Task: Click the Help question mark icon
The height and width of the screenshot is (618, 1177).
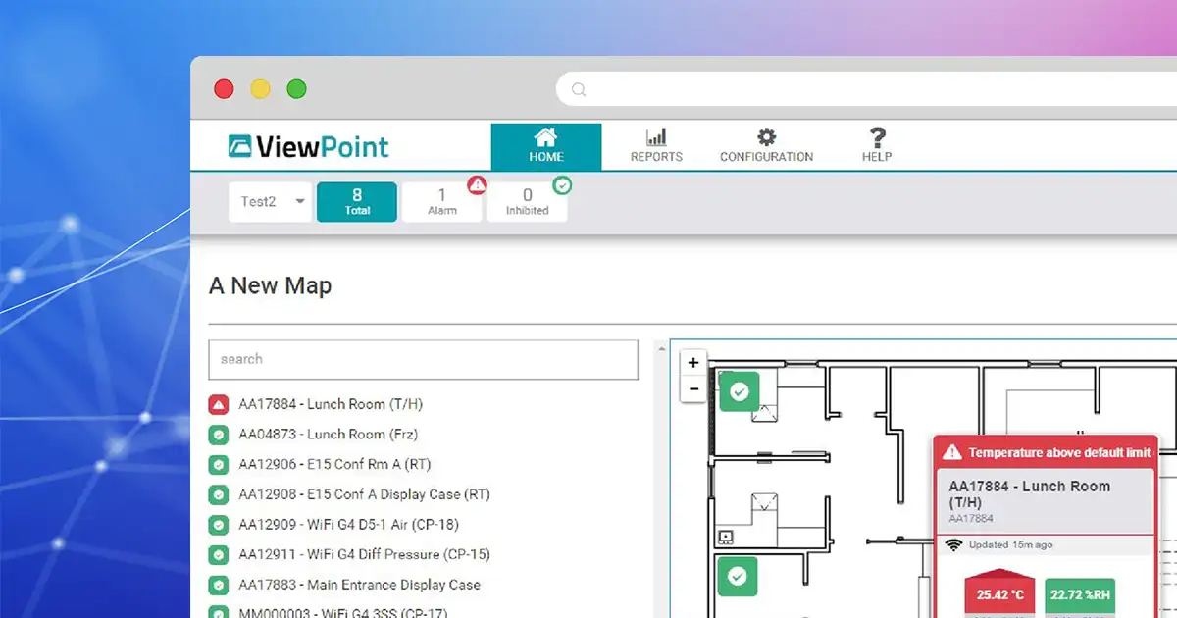Action: (877, 137)
